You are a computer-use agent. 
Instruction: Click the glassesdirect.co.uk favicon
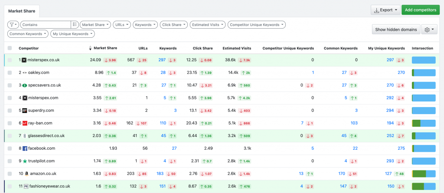[x=25, y=136]
